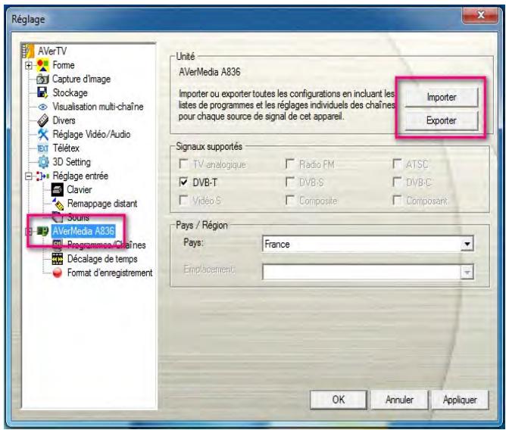
Task: Open the 3D Setting tree entry
Action: (x=72, y=162)
